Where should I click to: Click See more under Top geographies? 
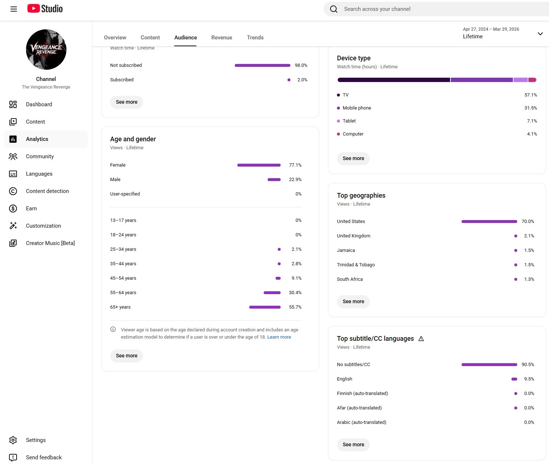coord(353,302)
